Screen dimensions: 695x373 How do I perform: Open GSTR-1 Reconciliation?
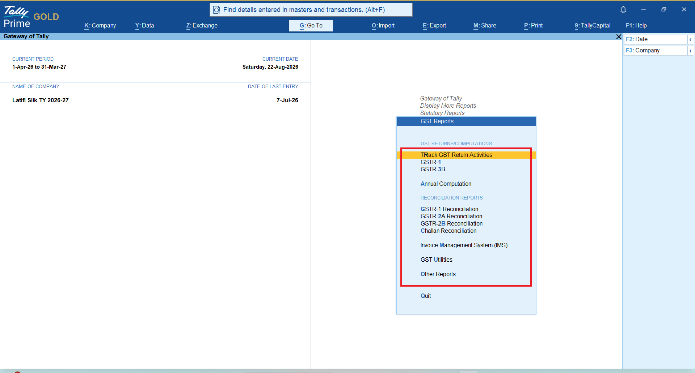pyautogui.click(x=449, y=209)
